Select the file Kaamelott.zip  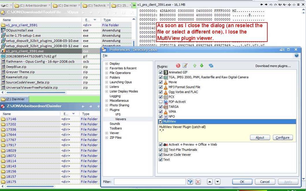click(x=17, y=77)
